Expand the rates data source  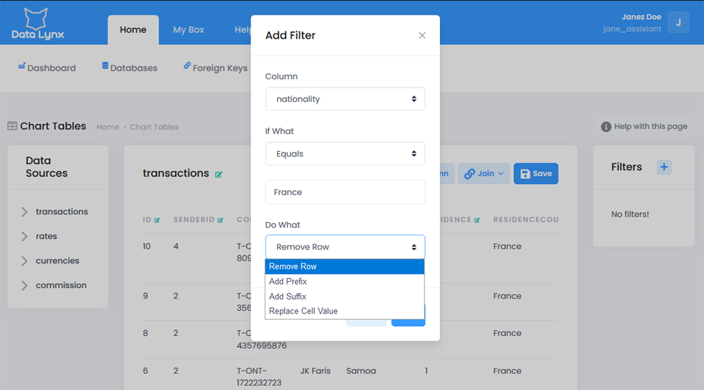pyautogui.click(x=46, y=236)
